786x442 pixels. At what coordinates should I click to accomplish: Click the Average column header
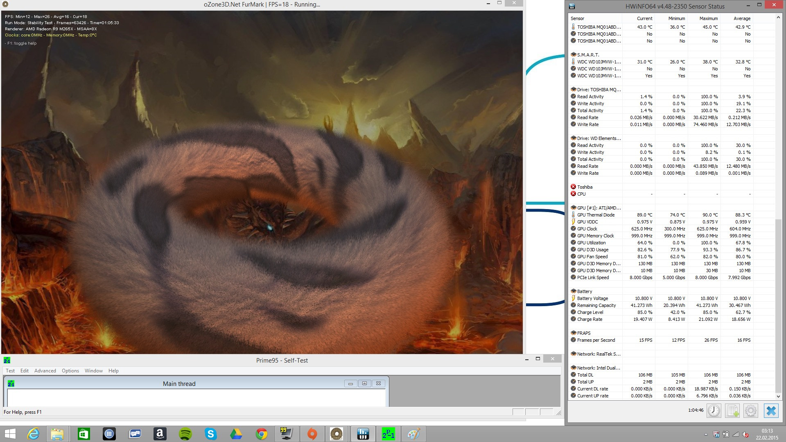pos(742,18)
